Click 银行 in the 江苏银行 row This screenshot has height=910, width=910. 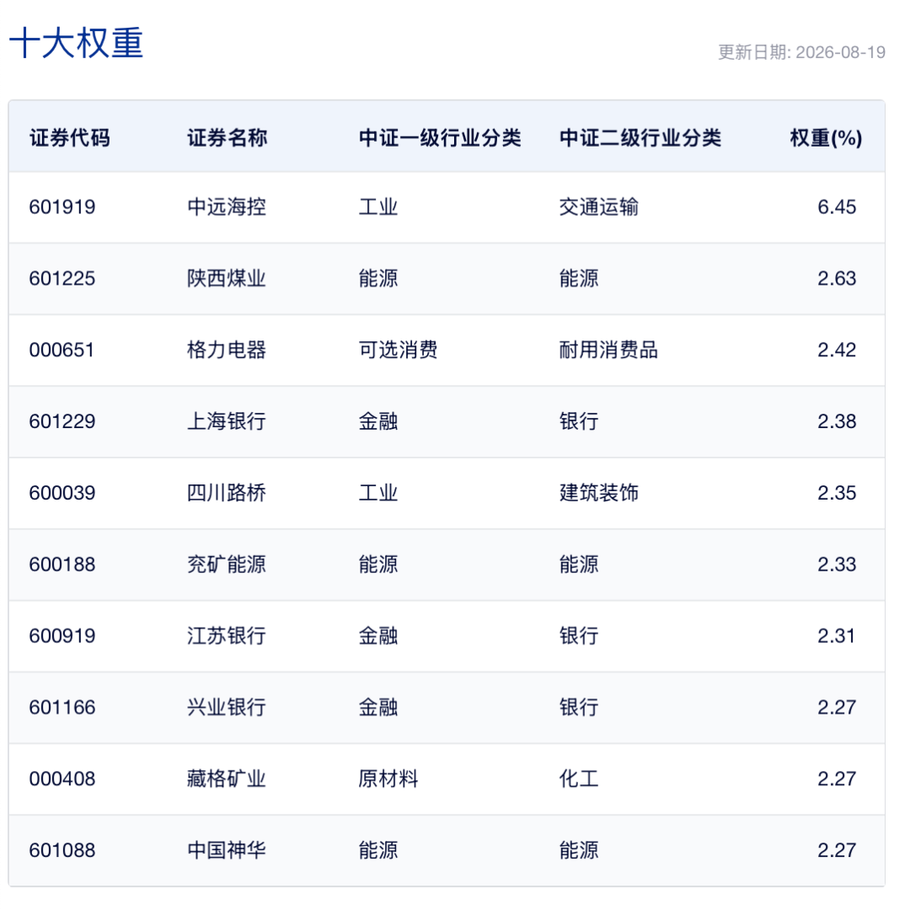(x=579, y=636)
